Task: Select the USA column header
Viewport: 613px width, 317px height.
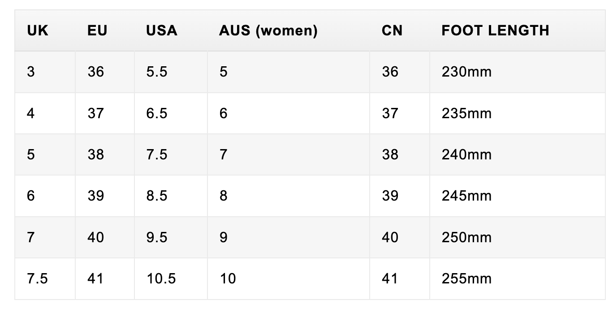Action: [x=162, y=30]
